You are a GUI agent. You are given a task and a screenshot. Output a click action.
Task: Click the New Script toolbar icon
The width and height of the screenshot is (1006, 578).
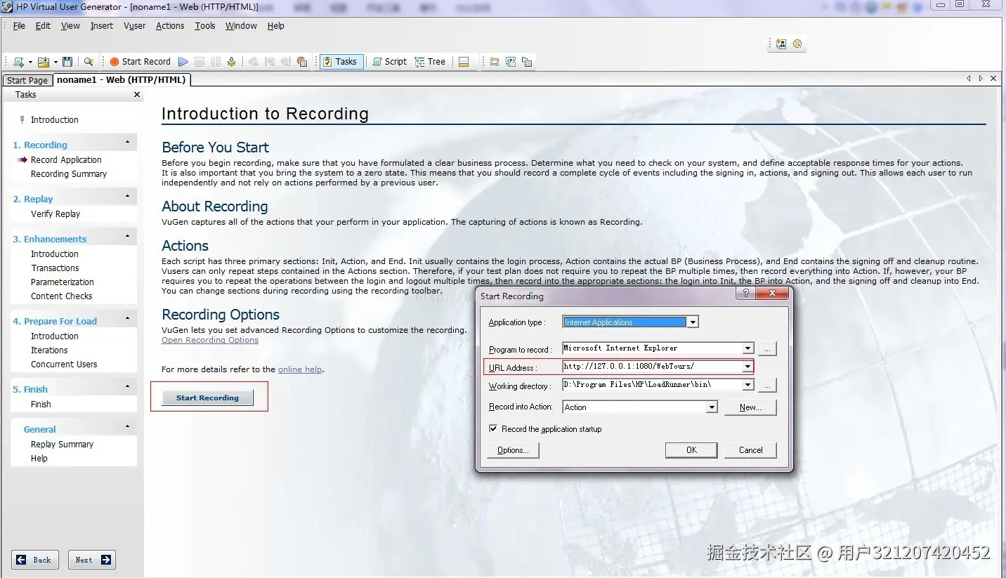[x=18, y=62]
